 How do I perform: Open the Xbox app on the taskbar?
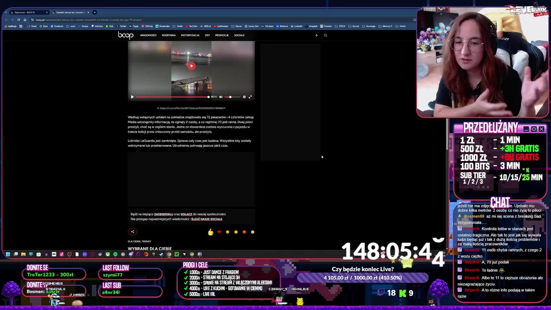click(108, 254)
